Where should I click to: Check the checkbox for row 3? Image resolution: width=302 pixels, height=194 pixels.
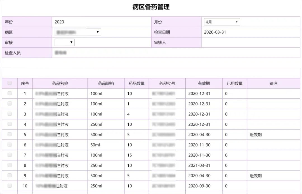coord(10,114)
